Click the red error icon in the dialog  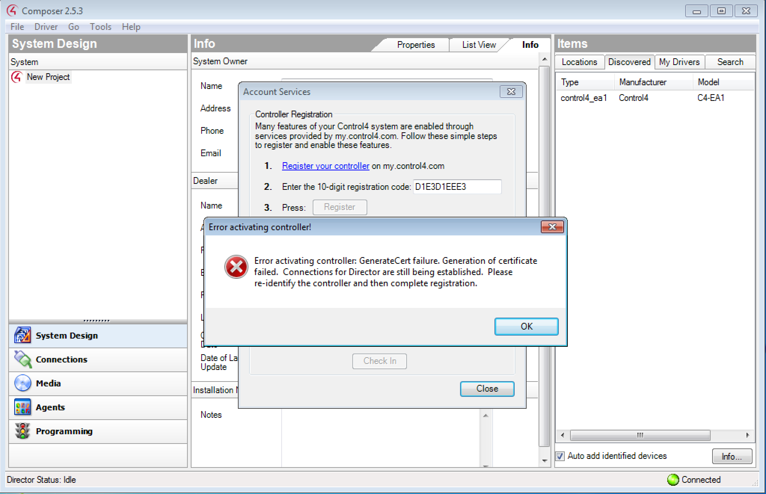click(x=236, y=267)
